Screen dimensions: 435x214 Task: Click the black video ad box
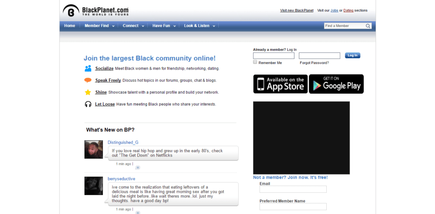(301, 138)
